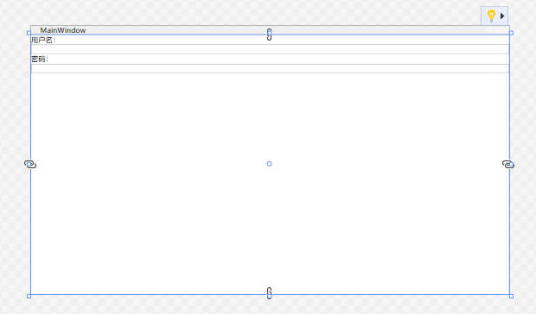Click the faint caption buttons on MainWindow title bar
This screenshot has width=536, height=314.
coord(497,30)
